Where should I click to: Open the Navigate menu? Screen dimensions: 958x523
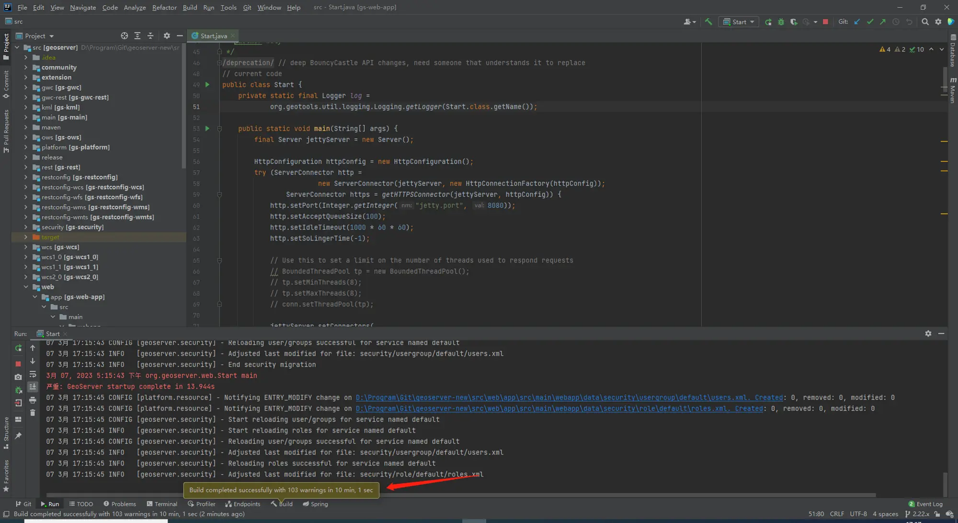[83, 7]
